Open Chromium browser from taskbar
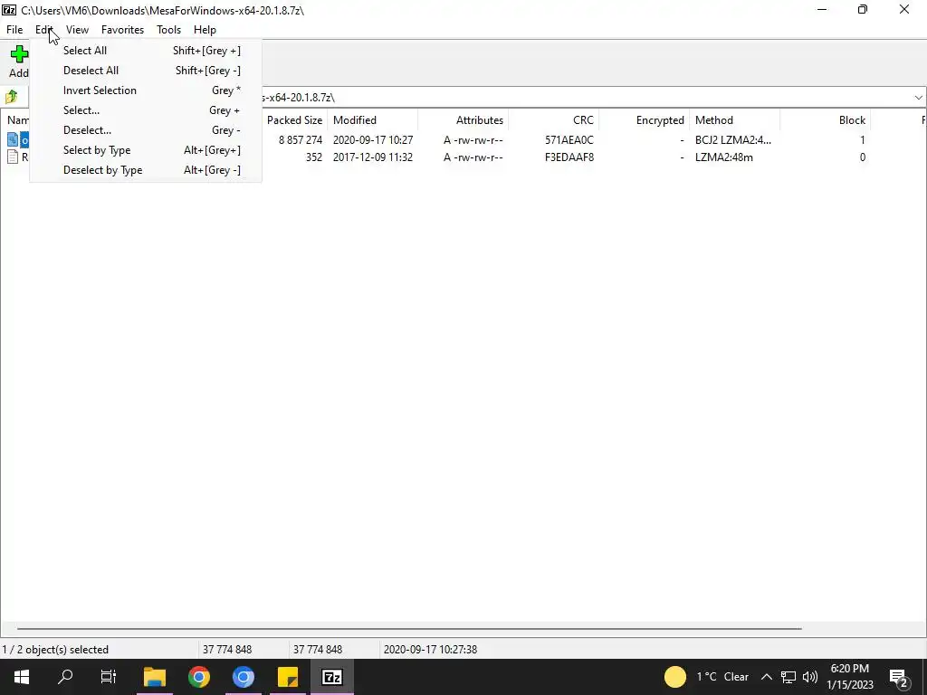 coord(244,677)
